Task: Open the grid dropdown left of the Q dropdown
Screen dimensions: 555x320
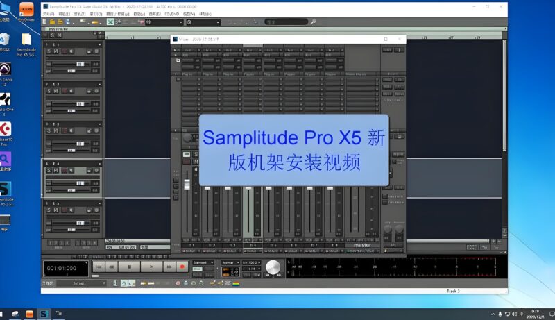Action: tap(164, 22)
